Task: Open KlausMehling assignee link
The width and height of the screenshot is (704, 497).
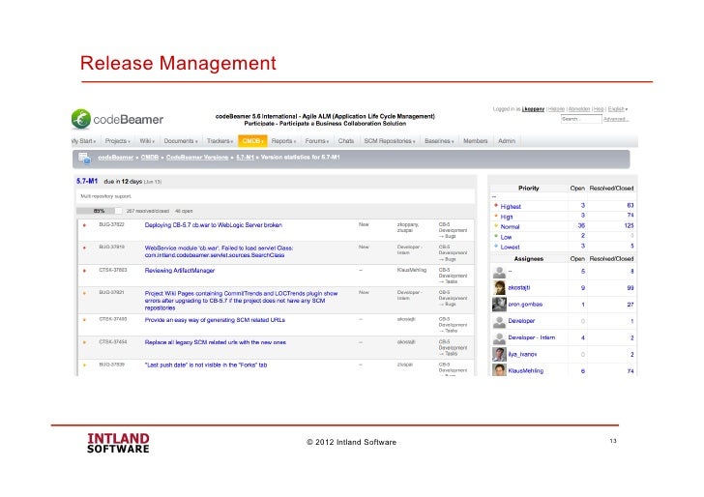Action: point(526,371)
